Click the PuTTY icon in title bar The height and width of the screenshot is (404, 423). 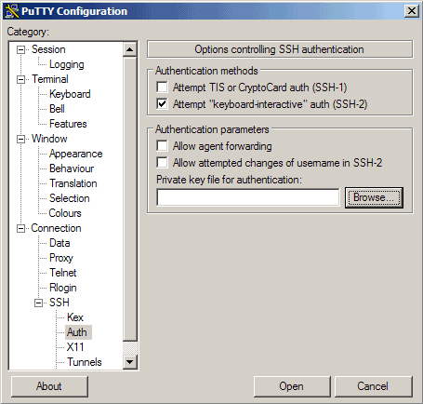click(12, 11)
